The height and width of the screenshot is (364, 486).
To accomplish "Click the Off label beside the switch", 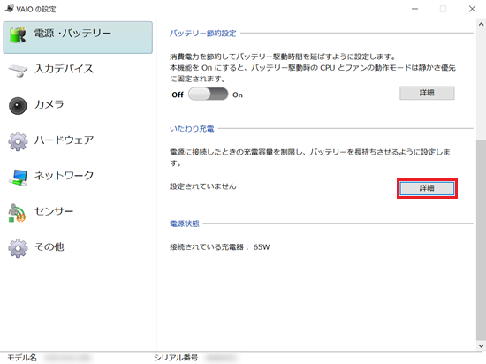I will [x=178, y=95].
